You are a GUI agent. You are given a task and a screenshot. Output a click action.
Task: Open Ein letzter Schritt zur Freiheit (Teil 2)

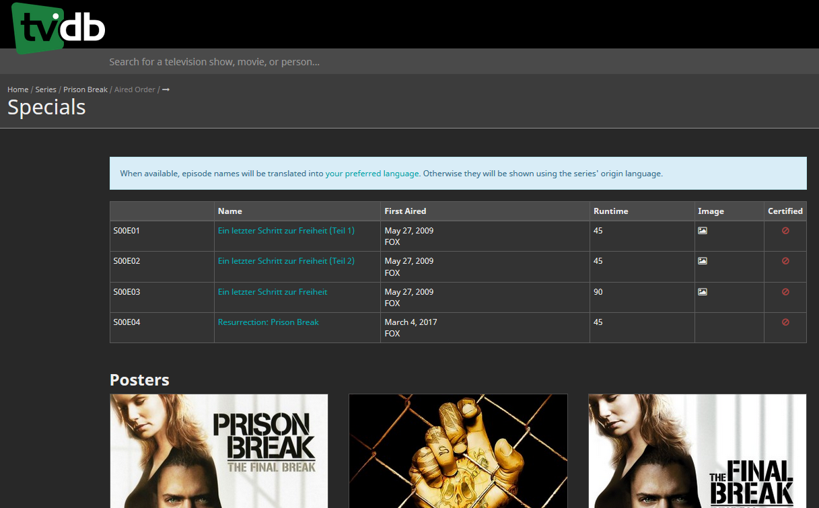pyautogui.click(x=286, y=261)
